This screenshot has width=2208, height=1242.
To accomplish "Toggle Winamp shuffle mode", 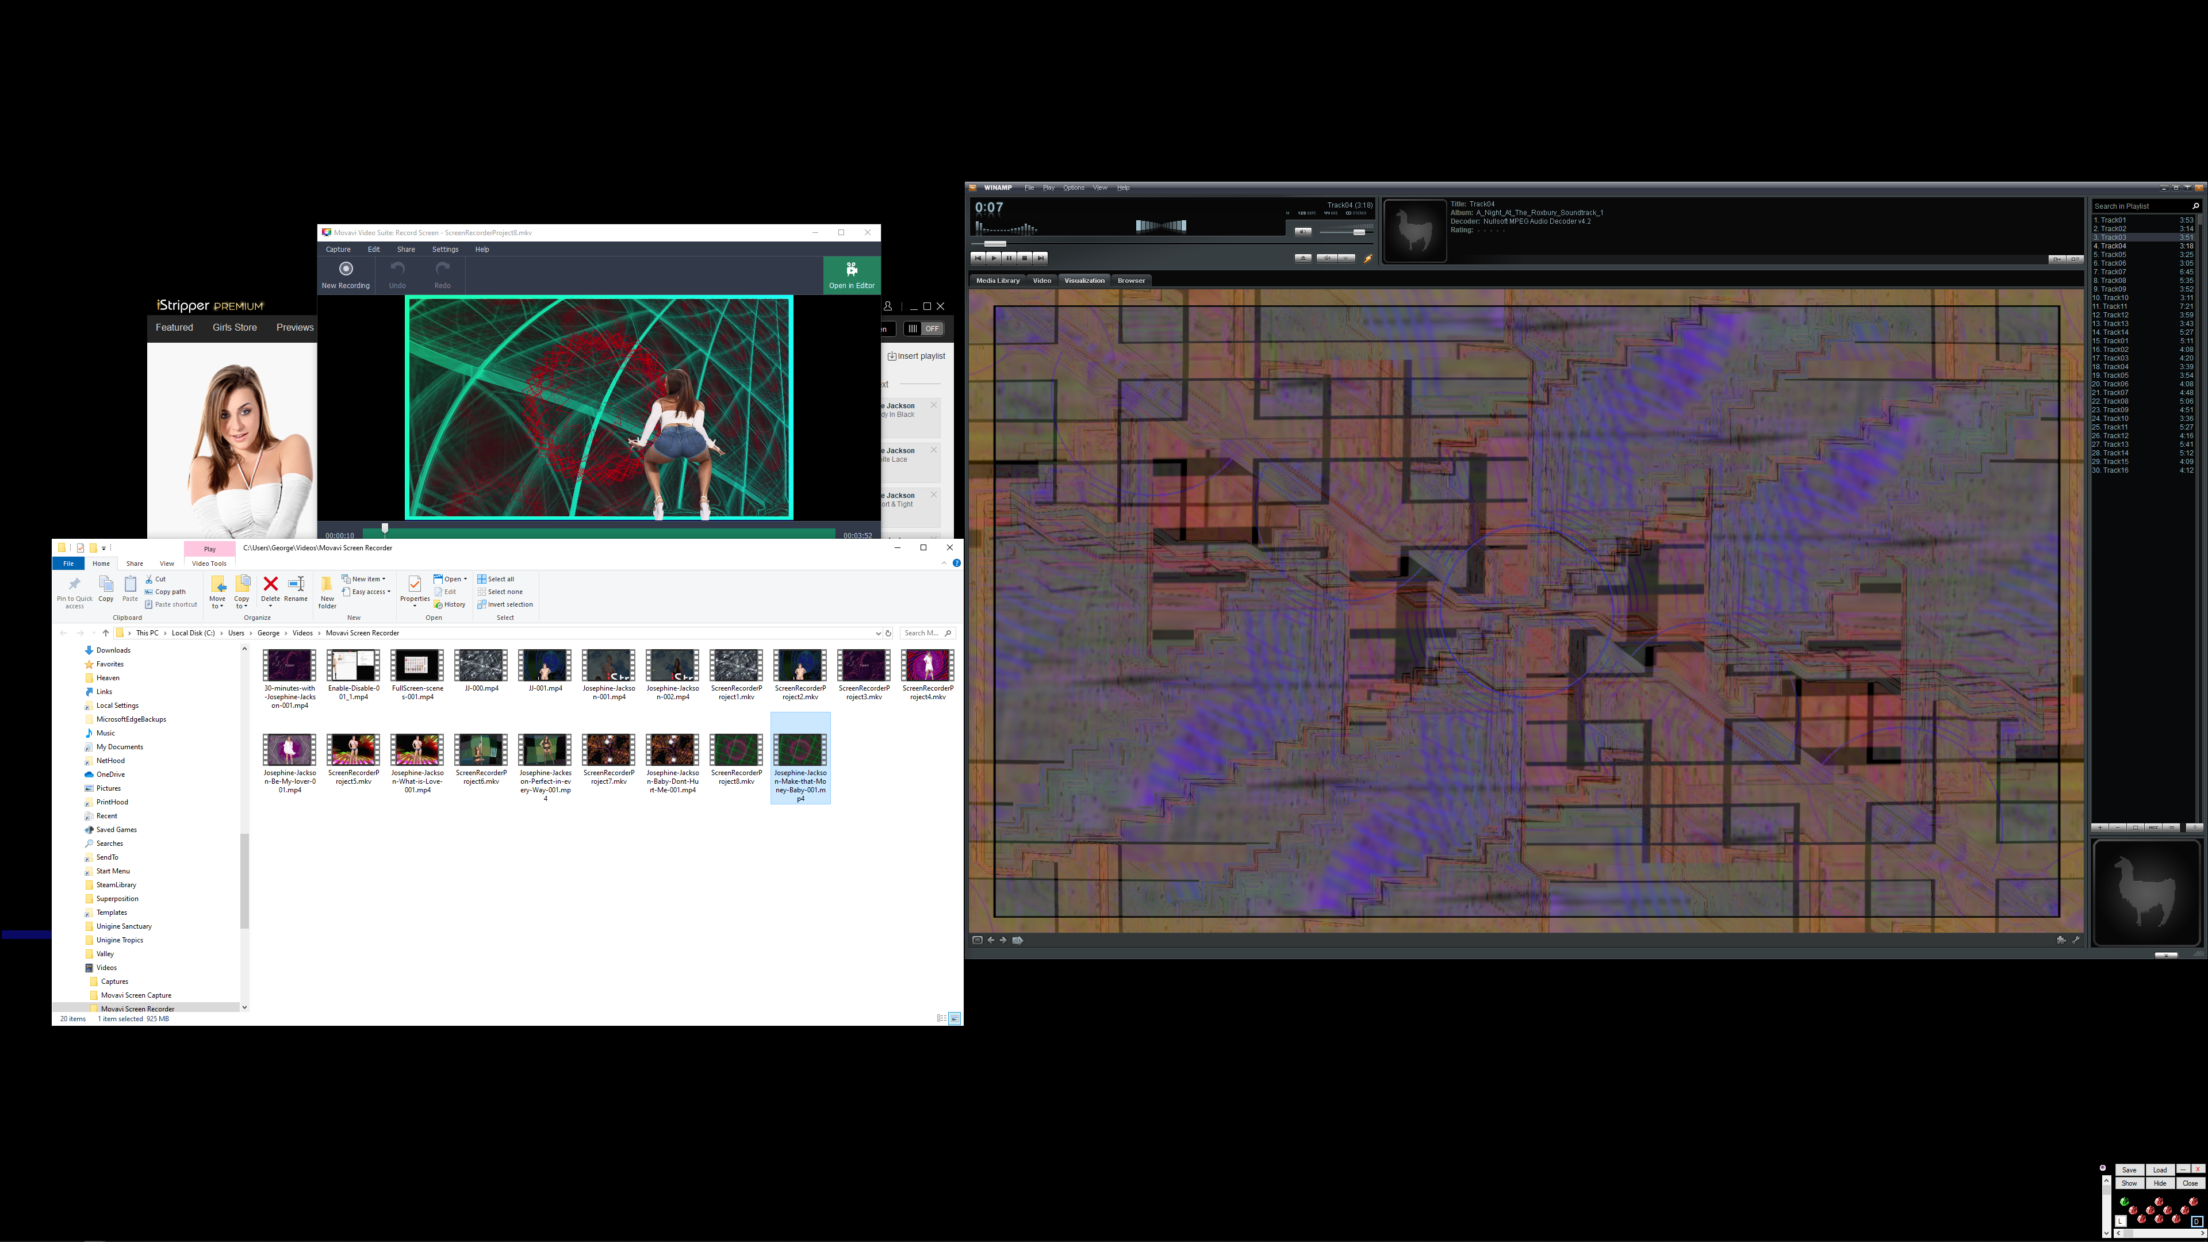I will 1327,258.
